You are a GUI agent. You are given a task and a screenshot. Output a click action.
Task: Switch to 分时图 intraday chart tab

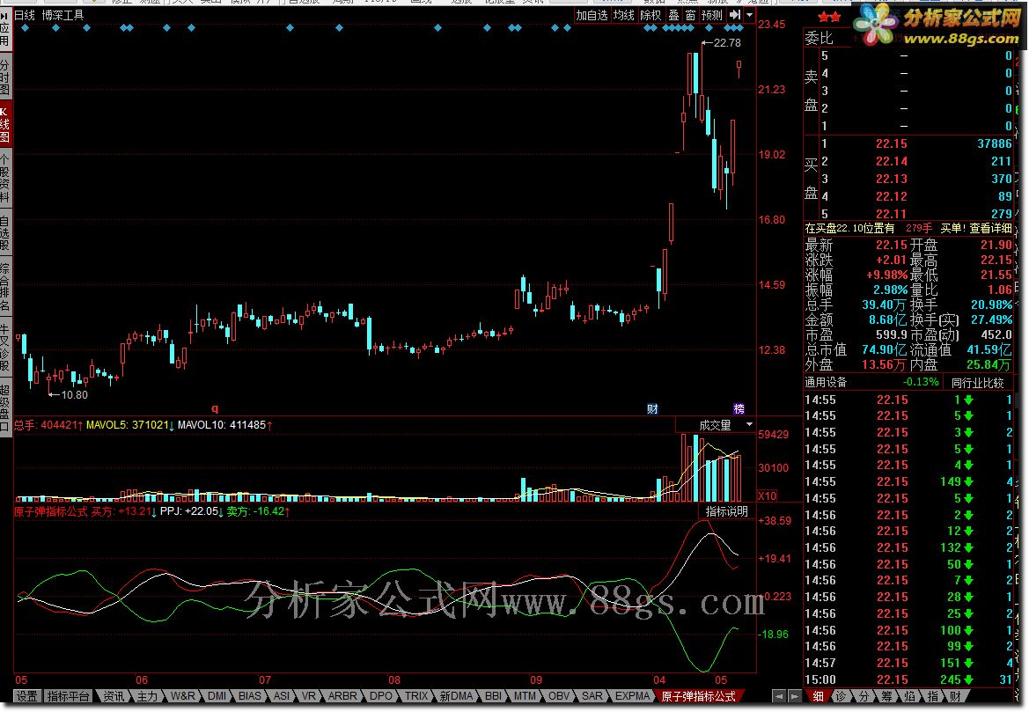click(5, 75)
